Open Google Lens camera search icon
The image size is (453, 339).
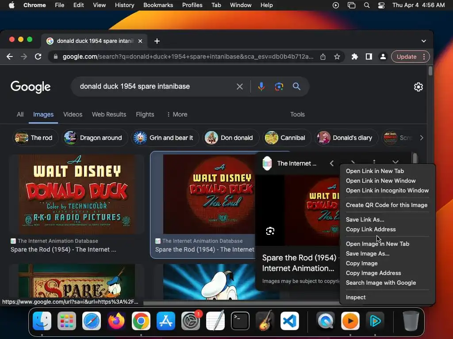click(279, 87)
